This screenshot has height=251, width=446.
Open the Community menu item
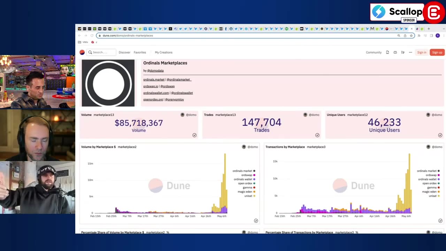(374, 52)
